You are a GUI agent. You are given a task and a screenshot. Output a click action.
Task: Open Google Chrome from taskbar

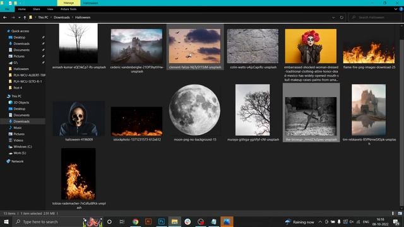click(x=135, y=221)
